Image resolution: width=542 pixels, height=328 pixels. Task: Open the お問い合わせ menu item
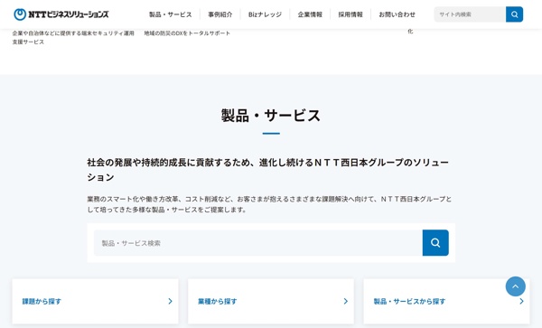397,14
